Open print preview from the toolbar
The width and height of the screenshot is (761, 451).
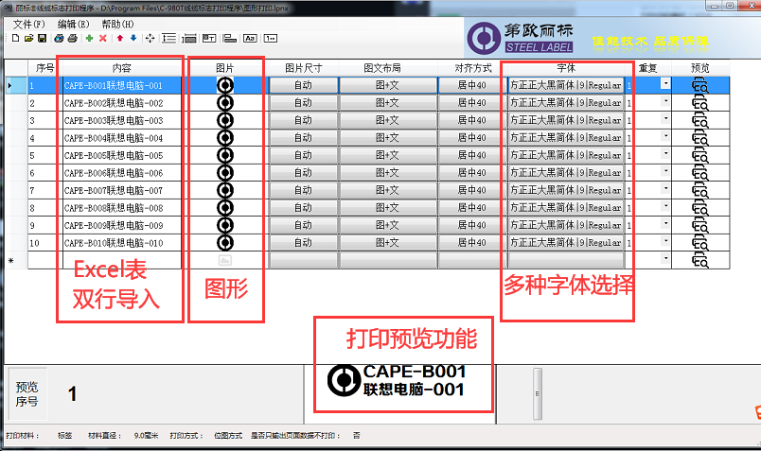59,39
